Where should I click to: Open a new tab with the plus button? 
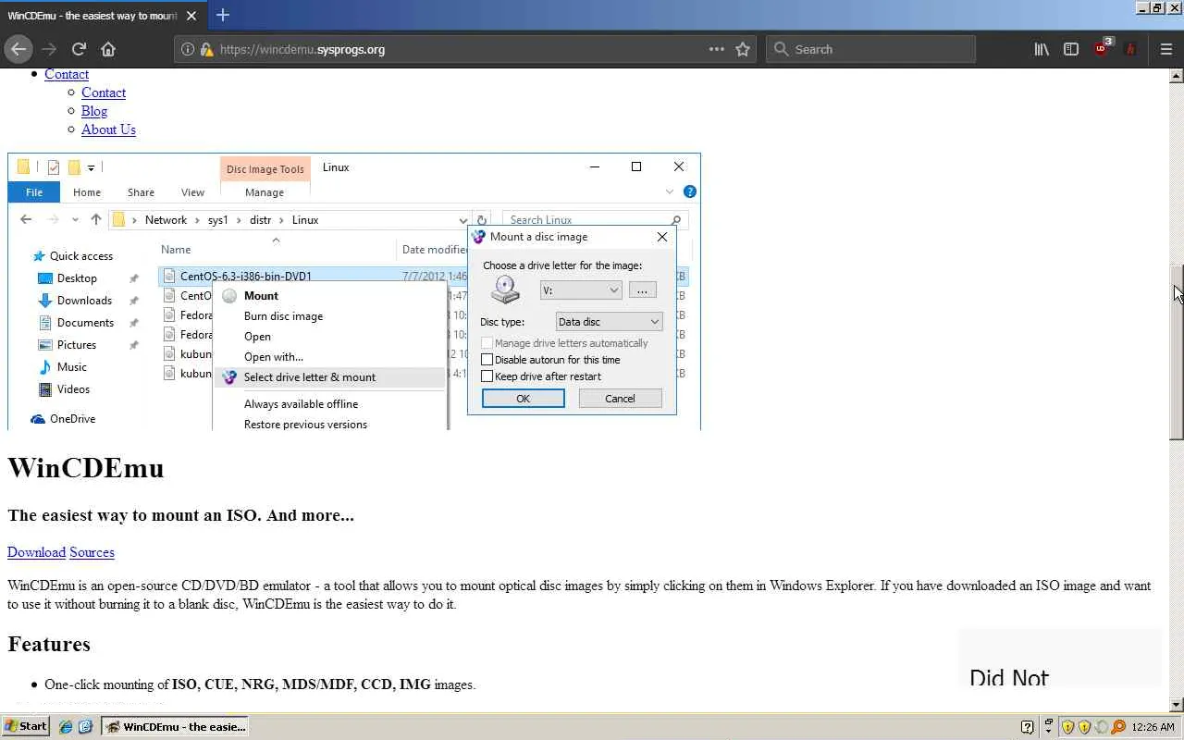coord(223,15)
